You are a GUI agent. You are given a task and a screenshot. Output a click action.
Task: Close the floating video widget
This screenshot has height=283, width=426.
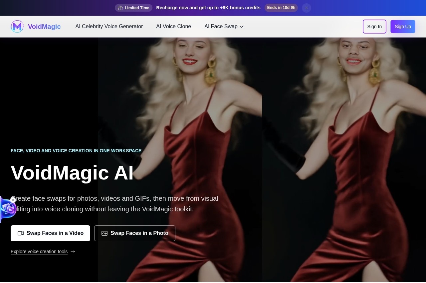click(x=13, y=200)
